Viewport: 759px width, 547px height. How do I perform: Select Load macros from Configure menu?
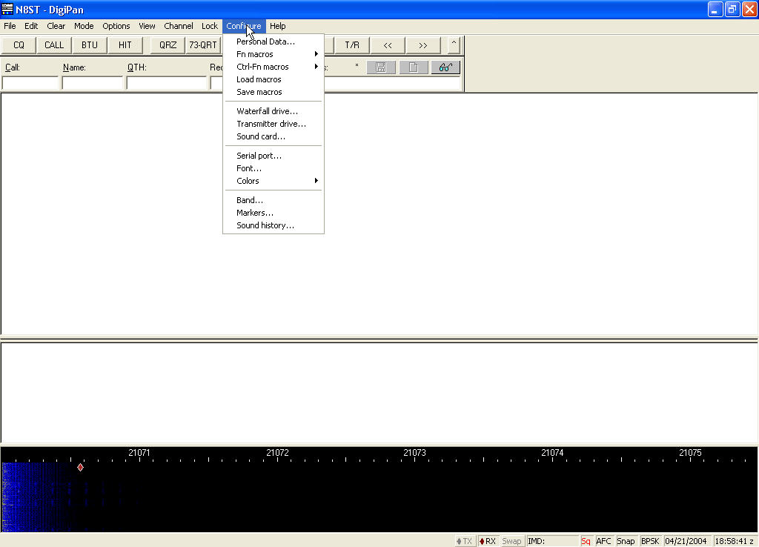click(x=274, y=79)
